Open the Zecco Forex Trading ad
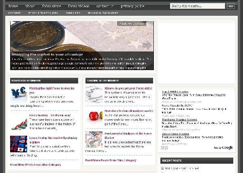 175,134
